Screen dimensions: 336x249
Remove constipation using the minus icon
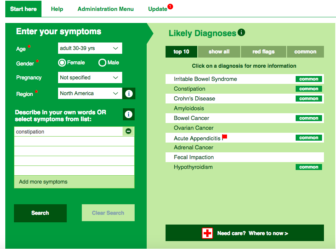click(128, 131)
